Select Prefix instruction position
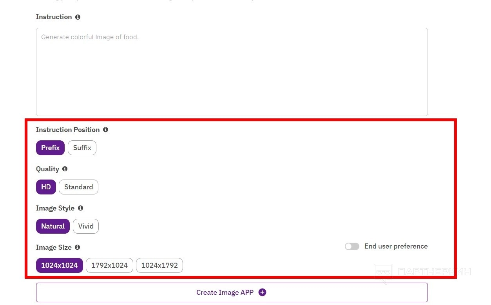 point(50,148)
